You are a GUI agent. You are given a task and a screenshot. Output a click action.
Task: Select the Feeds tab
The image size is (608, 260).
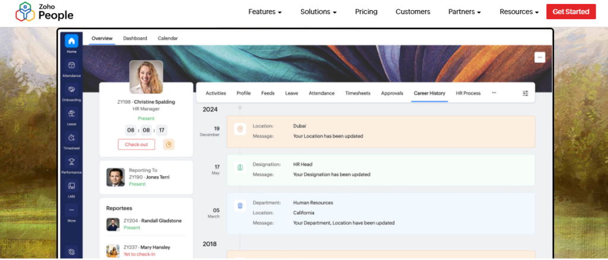tap(268, 93)
